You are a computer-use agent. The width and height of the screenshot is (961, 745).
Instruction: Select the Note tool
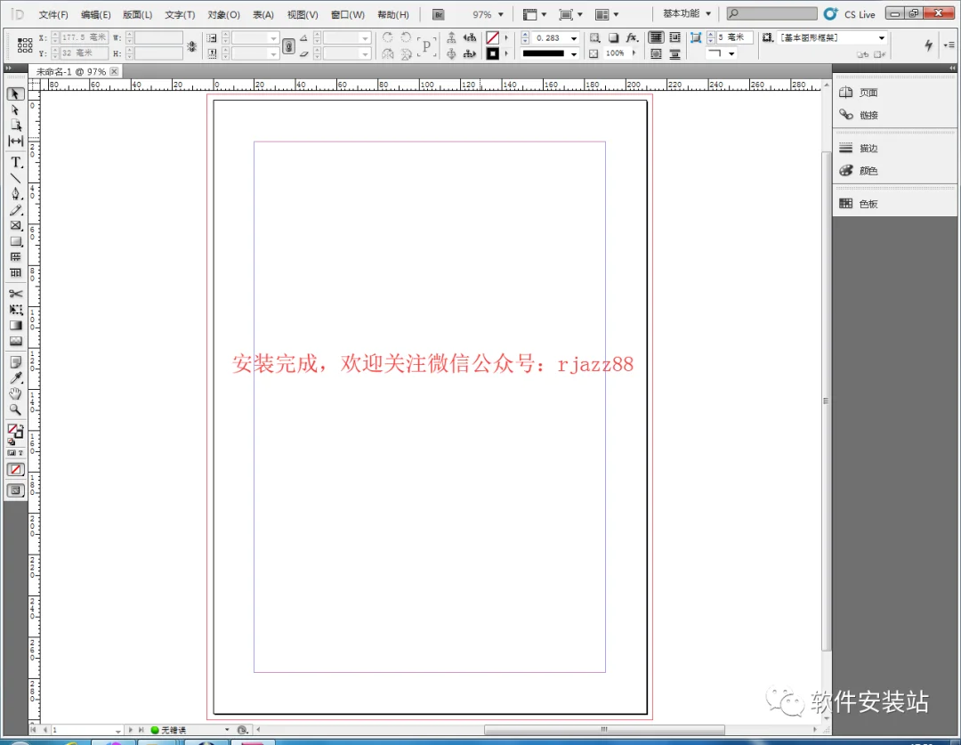15,362
